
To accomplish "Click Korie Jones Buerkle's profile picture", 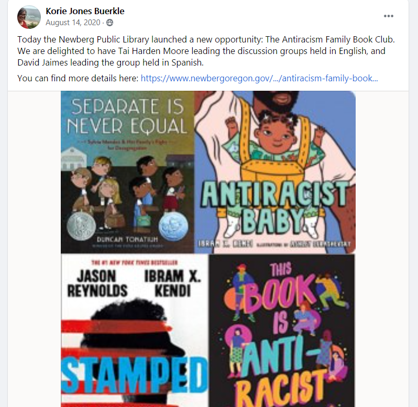I will coord(29,17).
